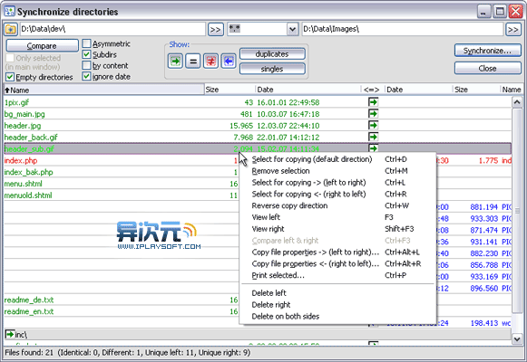Uncheck the Subdirs option
Viewport: 527px width, 362px height.
(86, 54)
